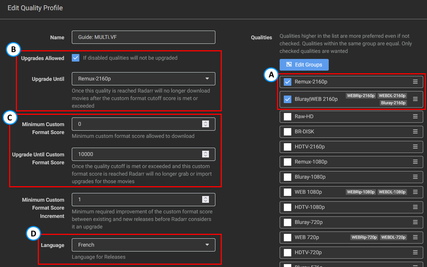Click the reorder handle for Raw-HD quality
Screen dimensions: 427x267
[x=415, y=116]
